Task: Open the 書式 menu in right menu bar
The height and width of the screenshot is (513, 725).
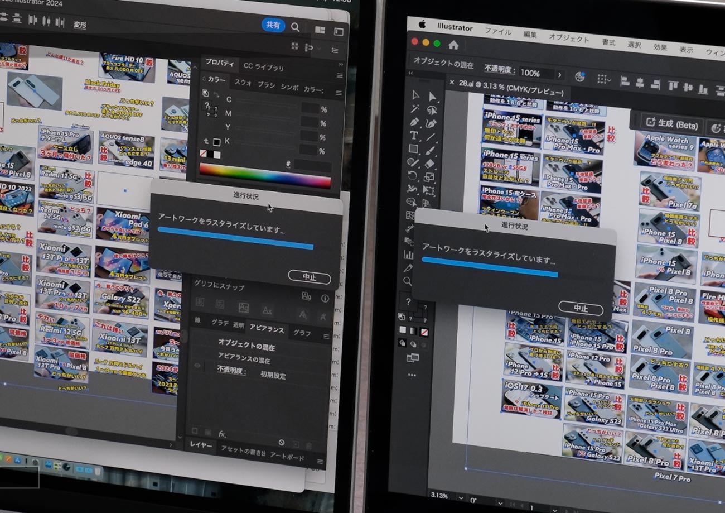Action: coord(608,42)
